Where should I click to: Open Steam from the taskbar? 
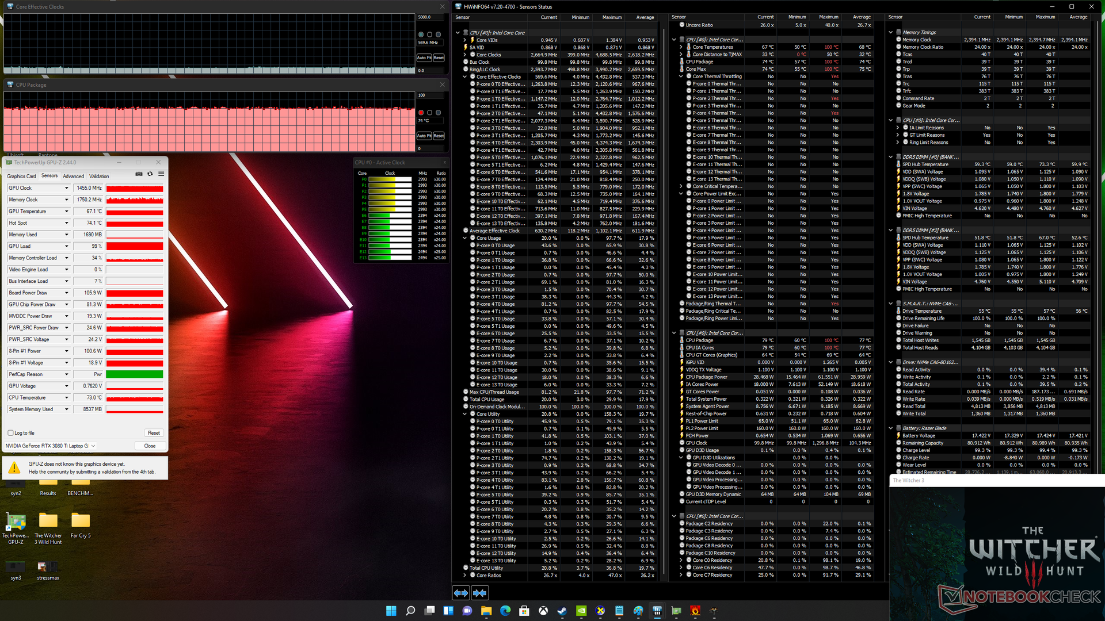coord(562,611)
